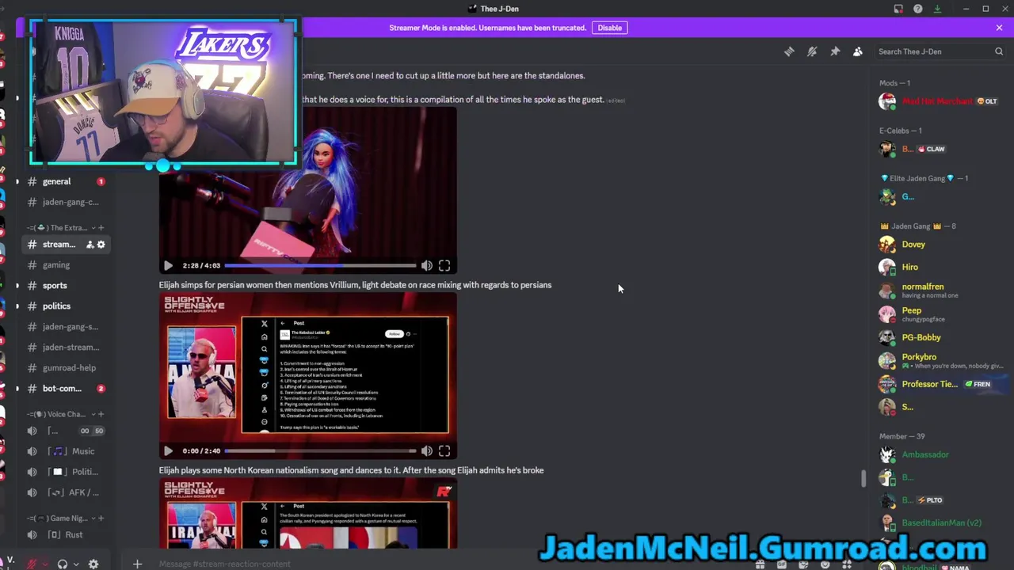
Task: Play the Barbie doll video
Action: point(168,266)
